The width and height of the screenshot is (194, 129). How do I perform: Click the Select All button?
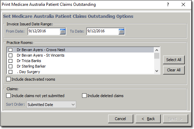[x=174, y=60]
